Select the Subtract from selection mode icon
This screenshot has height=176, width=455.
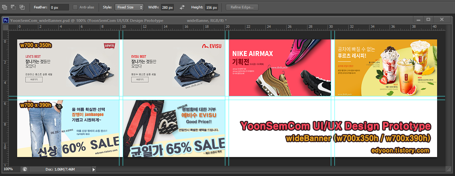click(x=13, y=7)
